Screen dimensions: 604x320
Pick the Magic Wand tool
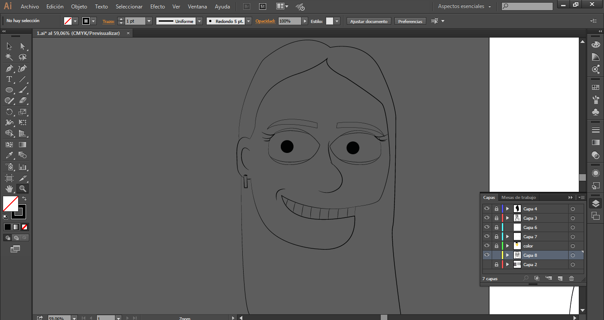pyautogui.click(x=9, y=57)
